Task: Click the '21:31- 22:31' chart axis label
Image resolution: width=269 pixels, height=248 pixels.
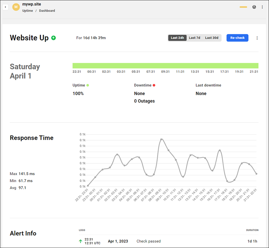Action: [250, 195]
